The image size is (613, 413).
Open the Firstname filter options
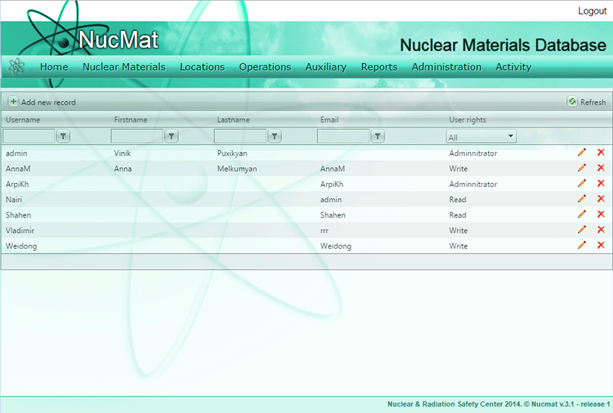click(171, 136)
